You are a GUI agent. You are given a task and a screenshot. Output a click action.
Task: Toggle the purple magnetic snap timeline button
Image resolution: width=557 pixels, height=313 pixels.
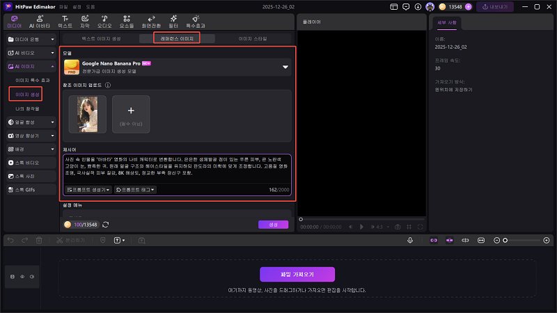(x=449, y=240)
